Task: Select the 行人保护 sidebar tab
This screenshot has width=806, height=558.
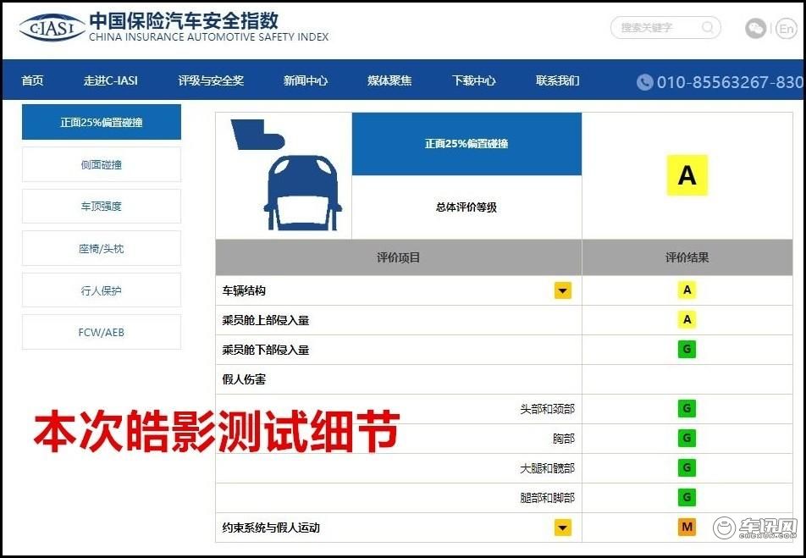Action: [x=102, y=290]
